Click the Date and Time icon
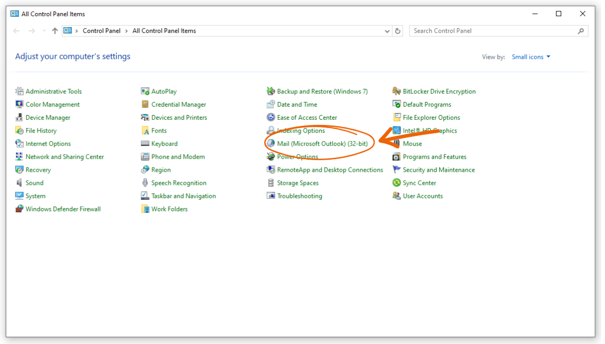 tap(271, 105)
